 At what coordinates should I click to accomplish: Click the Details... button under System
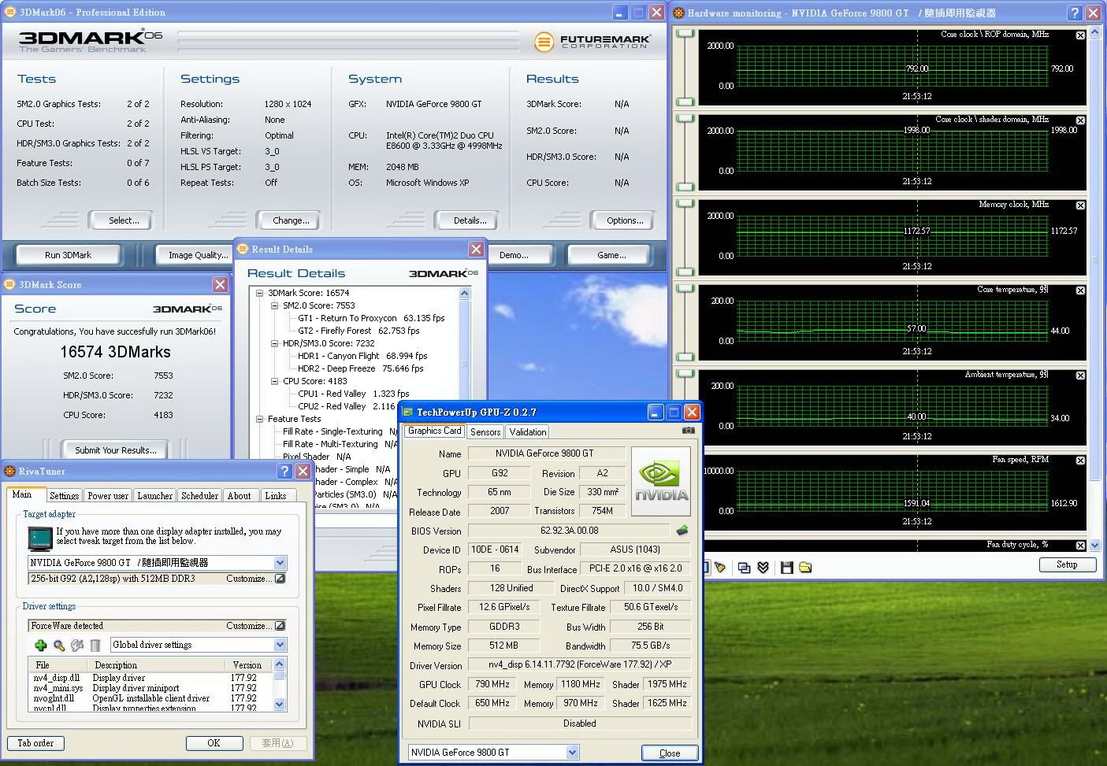click(x=467, y=220)
